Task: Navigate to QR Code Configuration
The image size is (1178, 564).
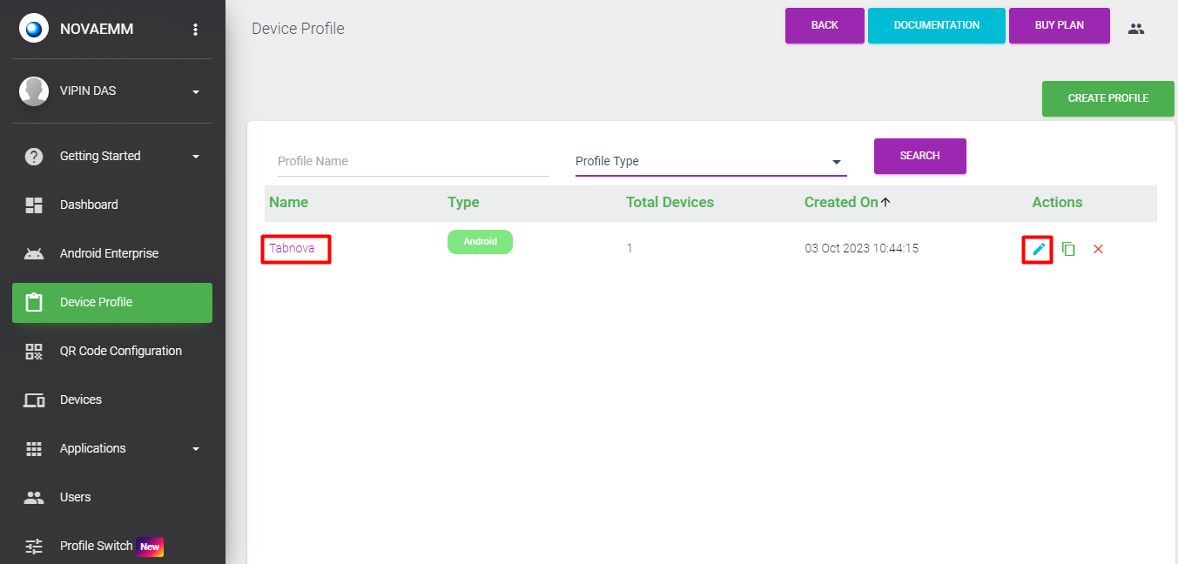Action: click(120, 352)
